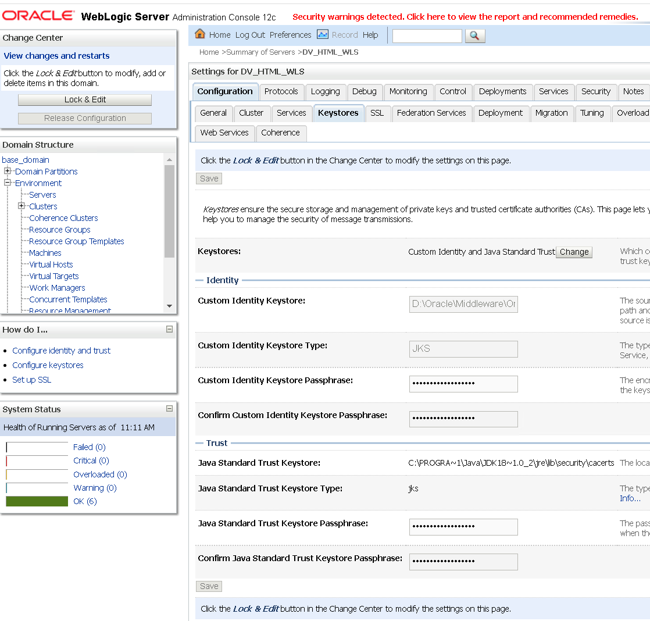Expand the Domain Partitions node
The width and height of the screenshot is (650, 621).
click(7, 171)
